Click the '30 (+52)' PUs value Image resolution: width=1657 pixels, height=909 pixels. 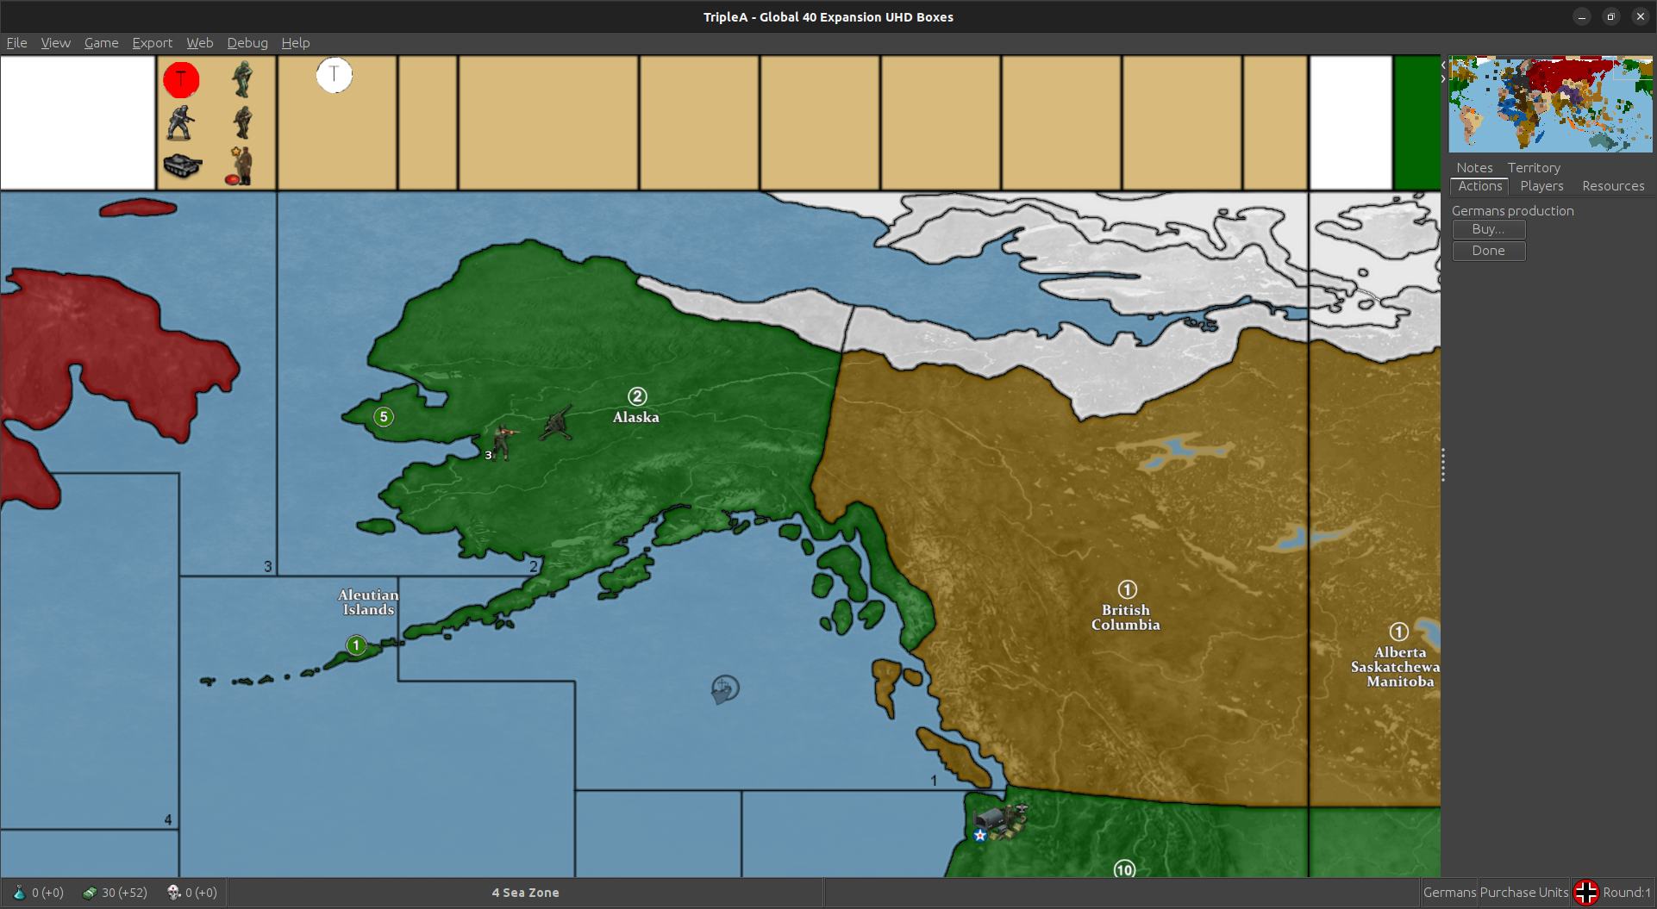[x=124, y=893]
